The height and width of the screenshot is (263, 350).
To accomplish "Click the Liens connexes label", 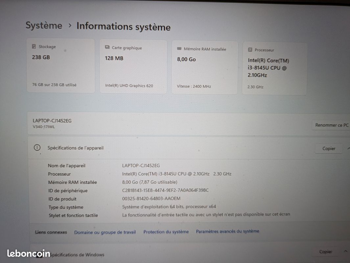I will pyautogui.click(x=51, y=232).
